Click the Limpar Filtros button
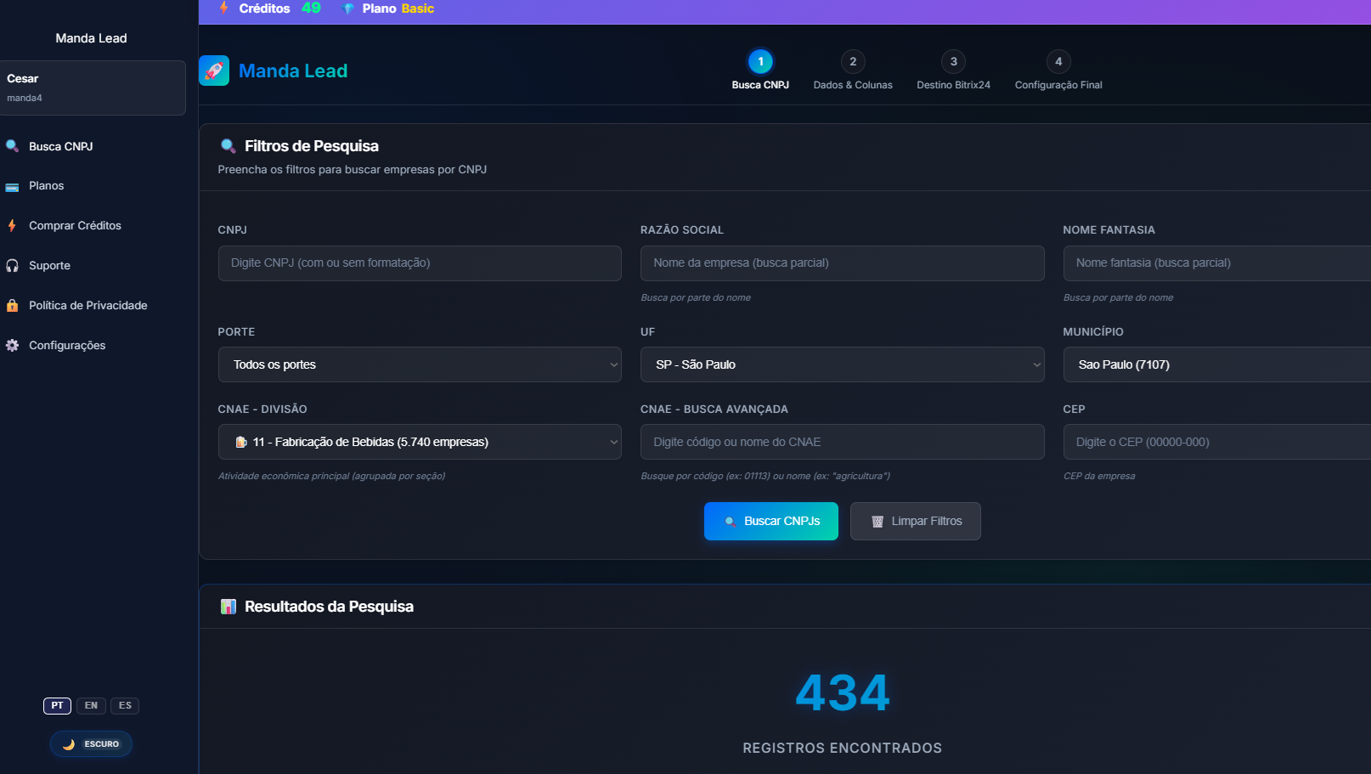Screen dimensions: 1371x774 coord(915,521)
